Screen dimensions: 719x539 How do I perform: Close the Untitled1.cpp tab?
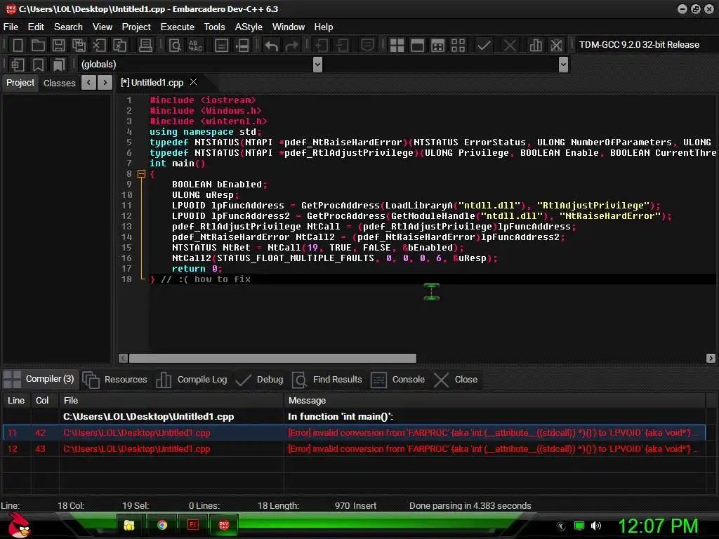pyautogui.click(x=194, y=81)
